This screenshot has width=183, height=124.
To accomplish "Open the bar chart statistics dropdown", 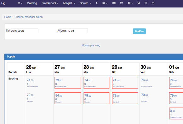I will 105,3.
